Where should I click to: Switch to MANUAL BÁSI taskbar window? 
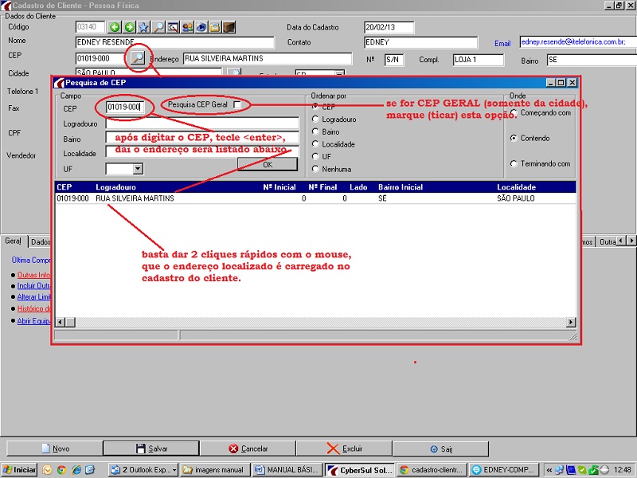[x=287, y=470]
